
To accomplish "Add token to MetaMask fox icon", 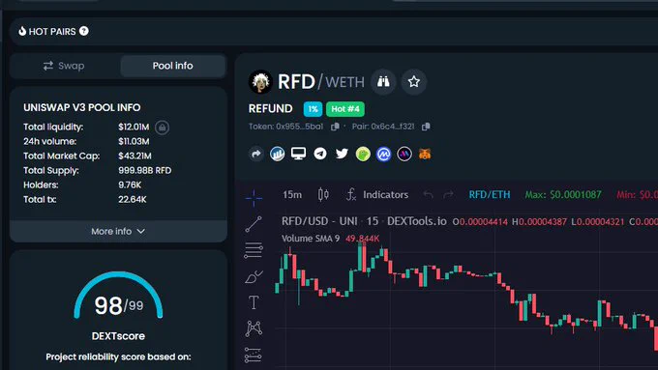I will 425,155.
